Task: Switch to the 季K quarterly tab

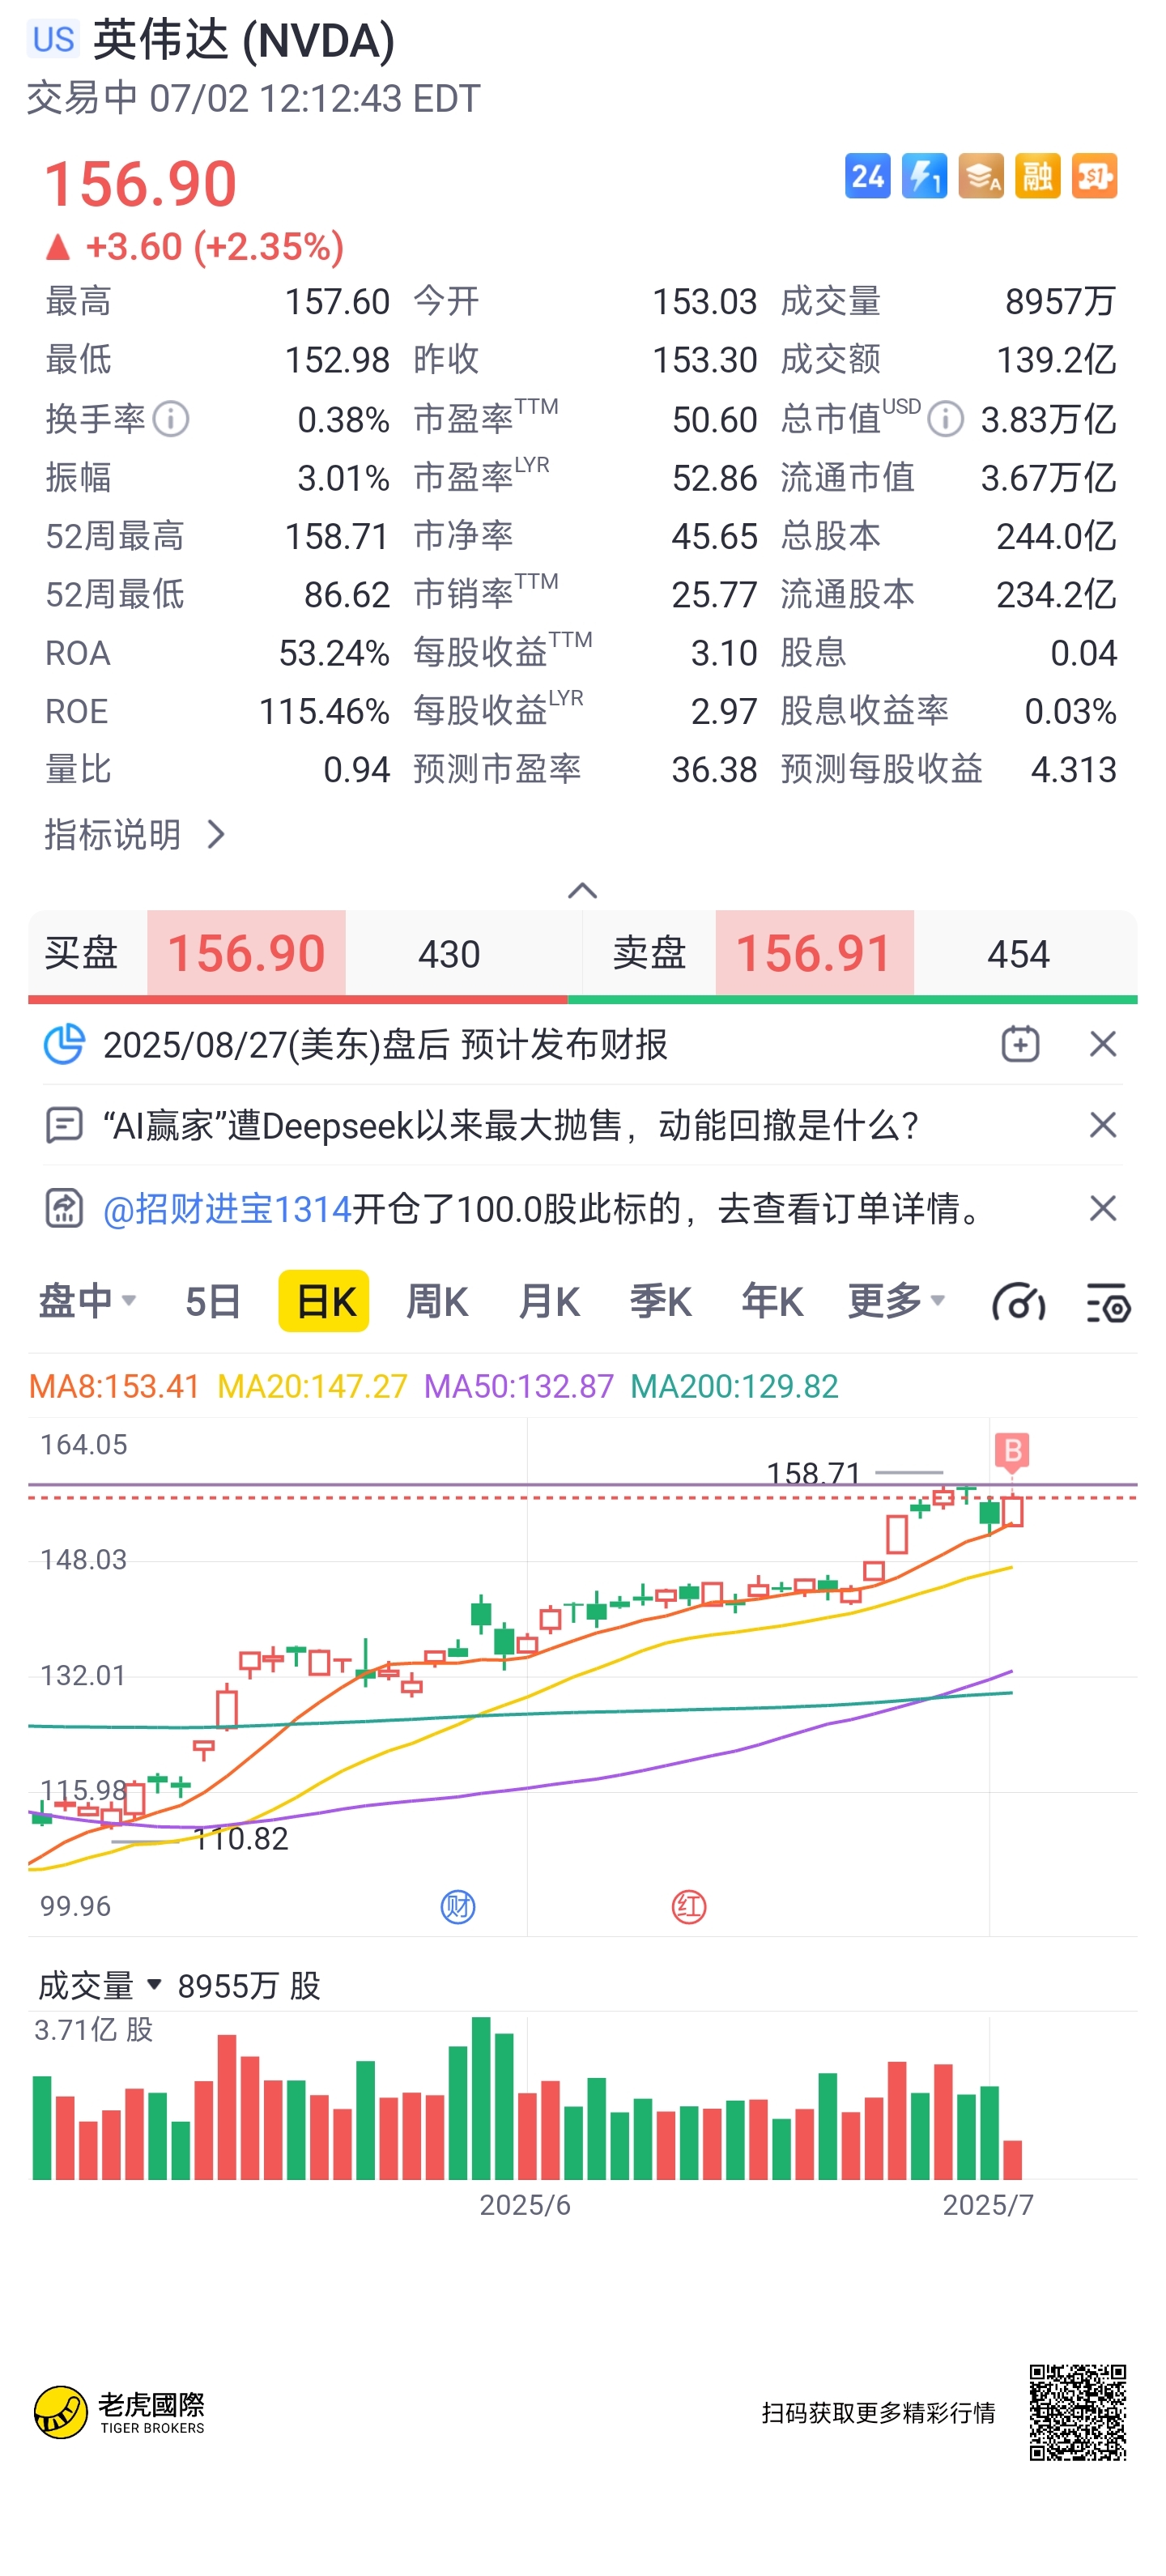Action: pos(660,1301)
